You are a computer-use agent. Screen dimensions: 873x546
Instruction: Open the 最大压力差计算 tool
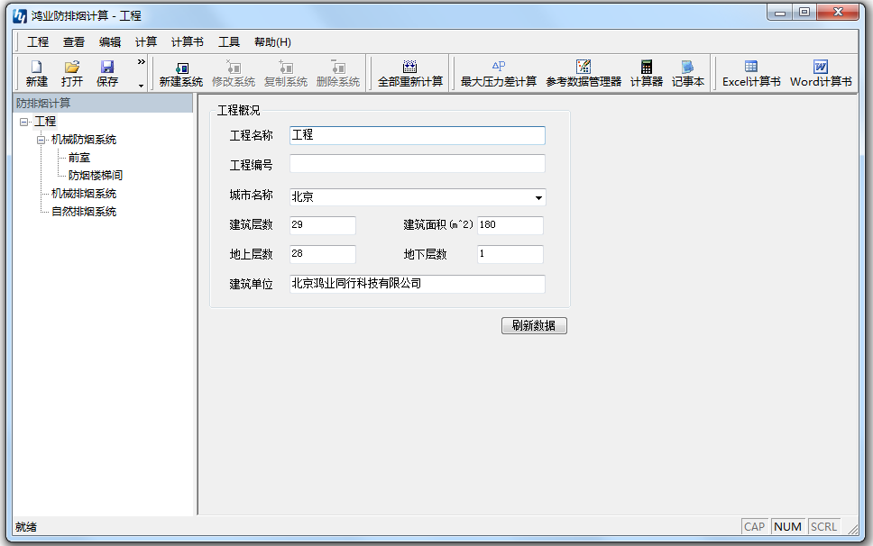click(x=498, y=72)
